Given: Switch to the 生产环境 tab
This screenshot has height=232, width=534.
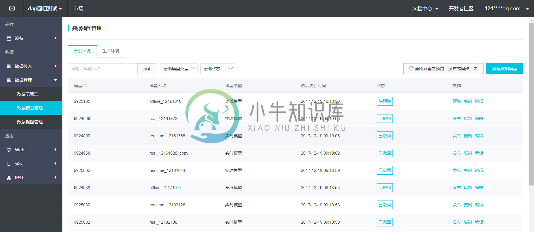Looking at the screenshot, I should click(x=111, y=51).
